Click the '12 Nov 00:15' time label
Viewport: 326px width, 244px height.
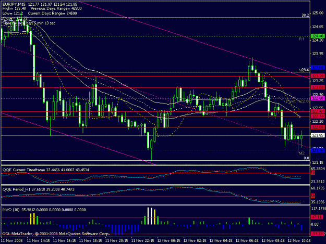[x=169, y=241]
